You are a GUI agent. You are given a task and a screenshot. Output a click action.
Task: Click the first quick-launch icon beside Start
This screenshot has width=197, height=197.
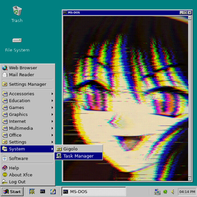pyautogui.click(x=32, y=192)
